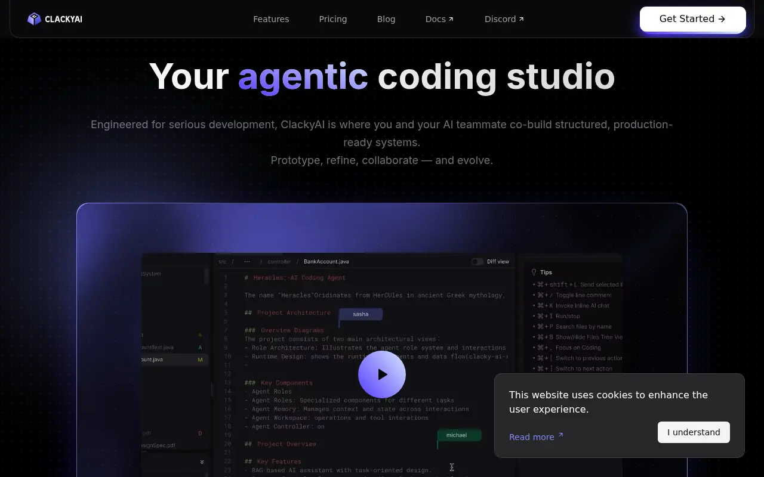Expand the double-chevron in file sidebar

coord(202,462)
